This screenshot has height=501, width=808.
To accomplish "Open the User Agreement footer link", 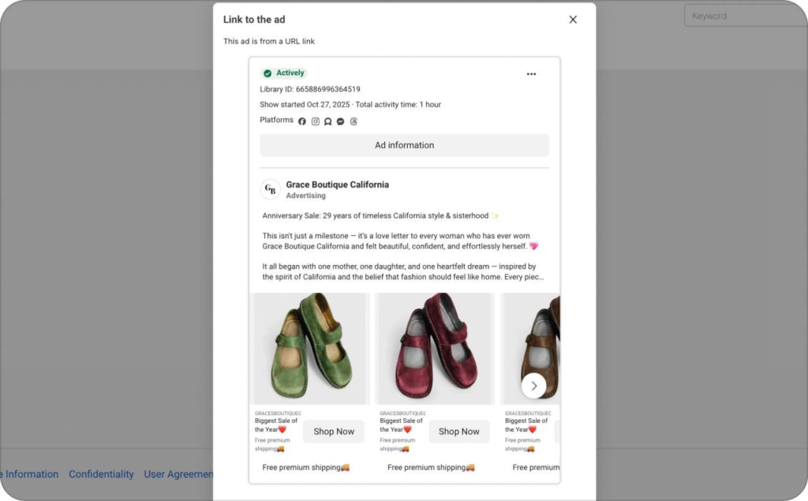I will pos(178,474).
